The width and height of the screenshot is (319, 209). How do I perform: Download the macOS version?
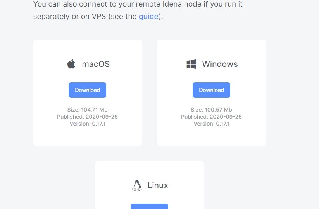click(87, 90)
